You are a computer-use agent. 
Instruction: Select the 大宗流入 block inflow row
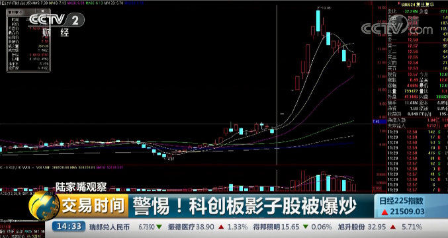coord(418,126)
